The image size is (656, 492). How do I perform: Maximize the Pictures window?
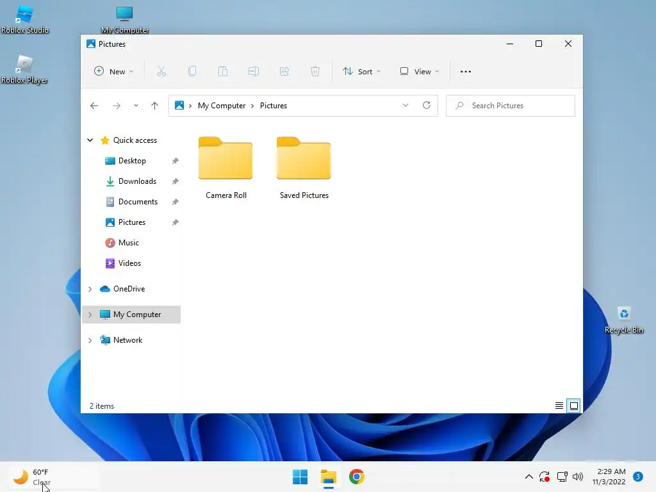(539, 44)
